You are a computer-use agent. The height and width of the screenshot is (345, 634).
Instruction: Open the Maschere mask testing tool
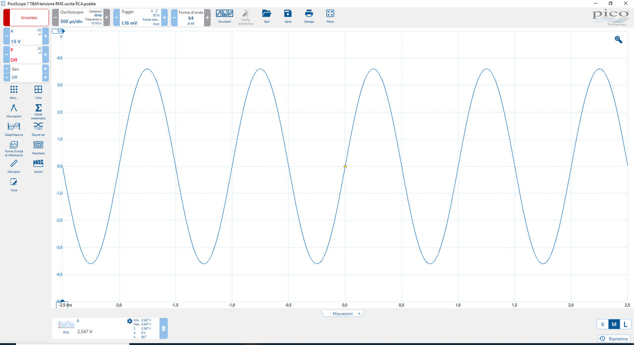coord(38,148)
